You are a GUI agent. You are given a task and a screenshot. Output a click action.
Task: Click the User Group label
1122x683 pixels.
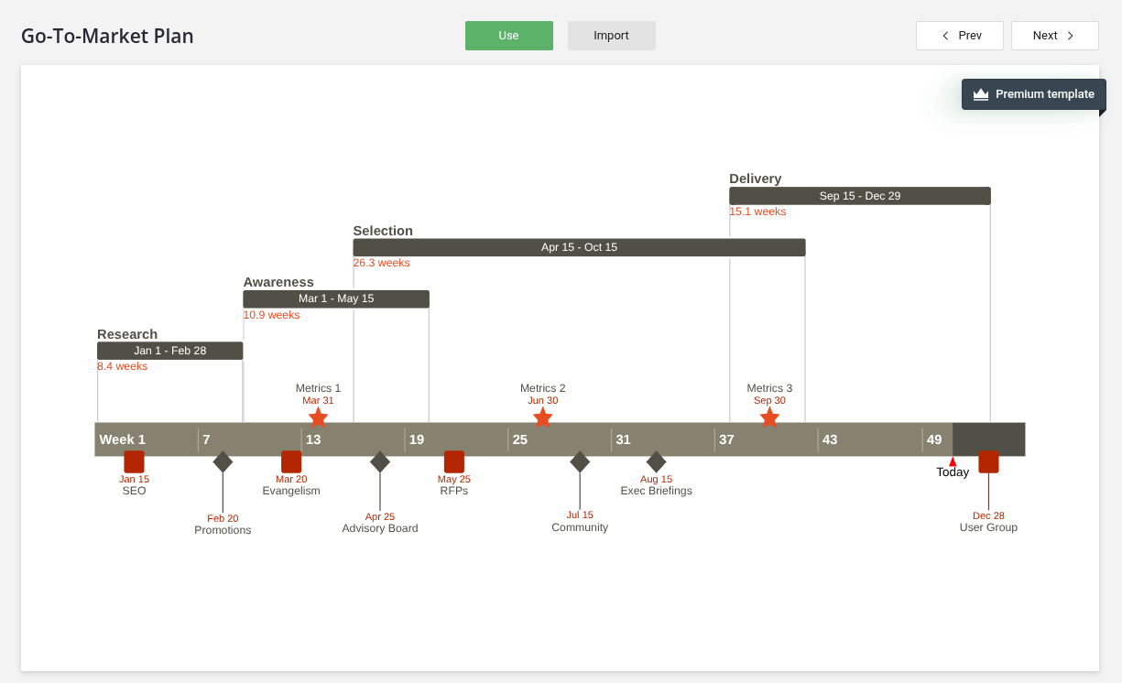pos(988,527)
